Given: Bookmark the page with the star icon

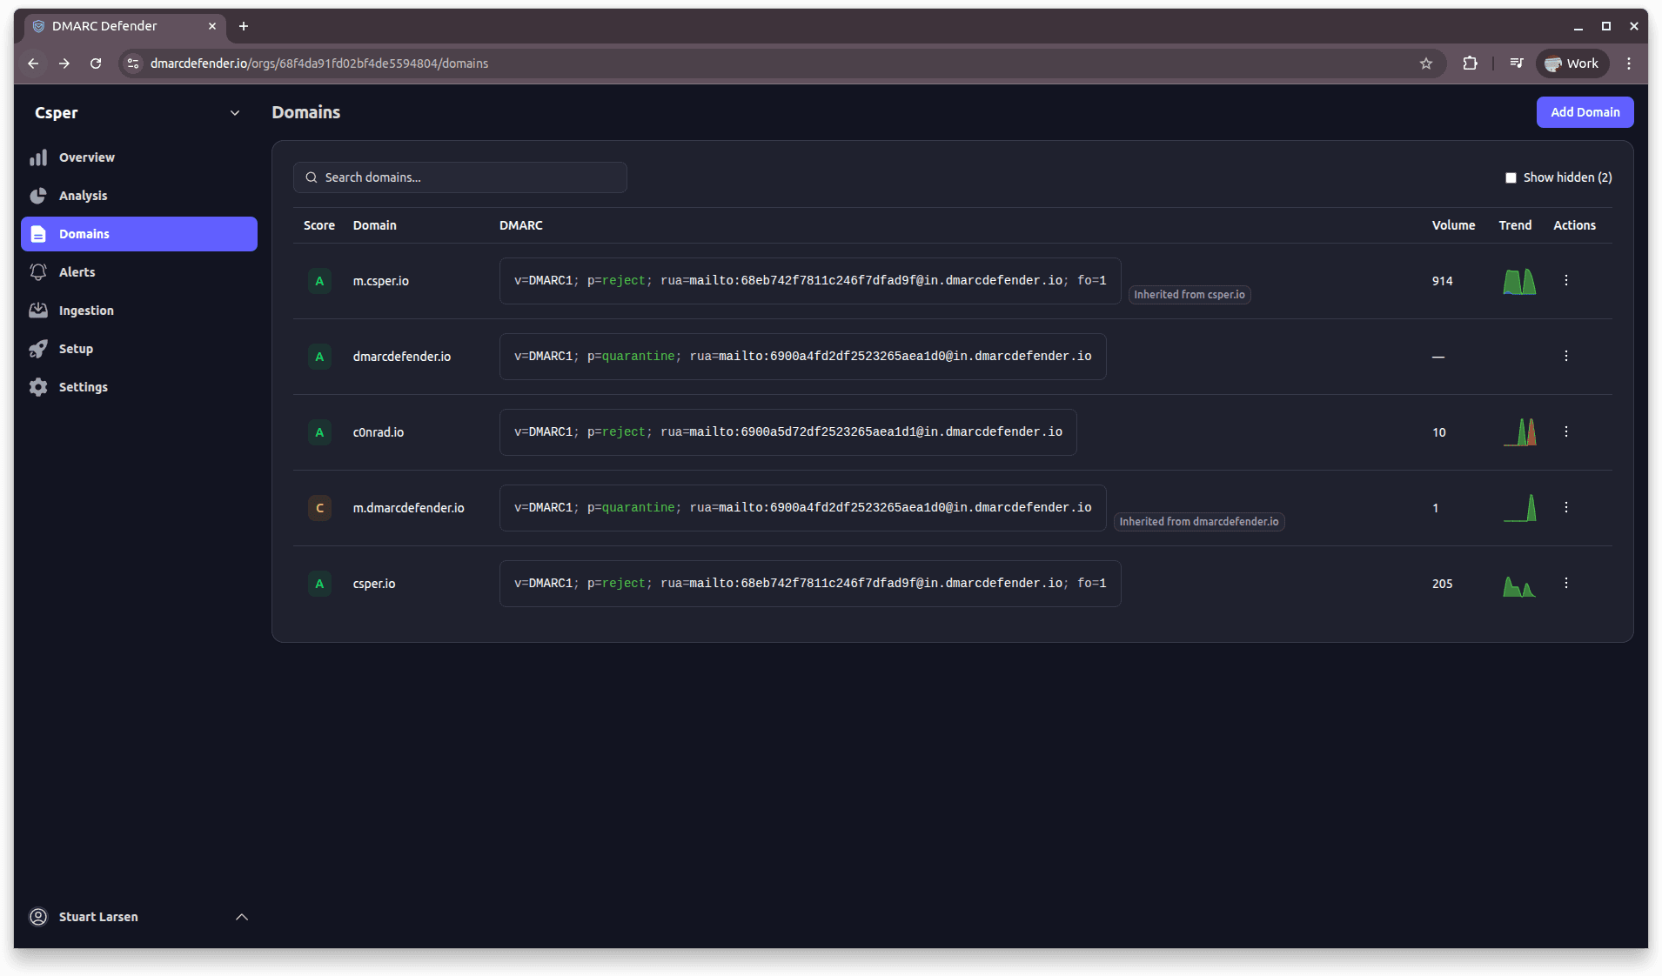Looking at the screenshot, I should (1426, 63).
